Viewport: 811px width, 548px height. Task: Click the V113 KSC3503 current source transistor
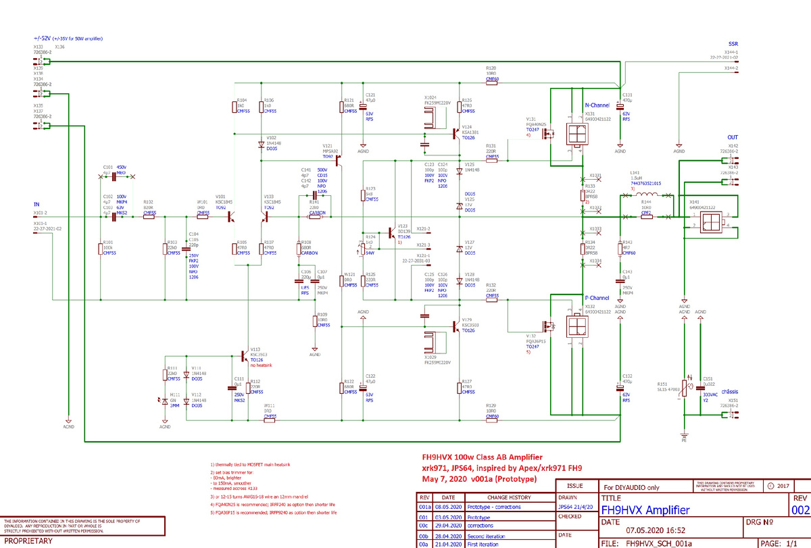coord(244,355)
